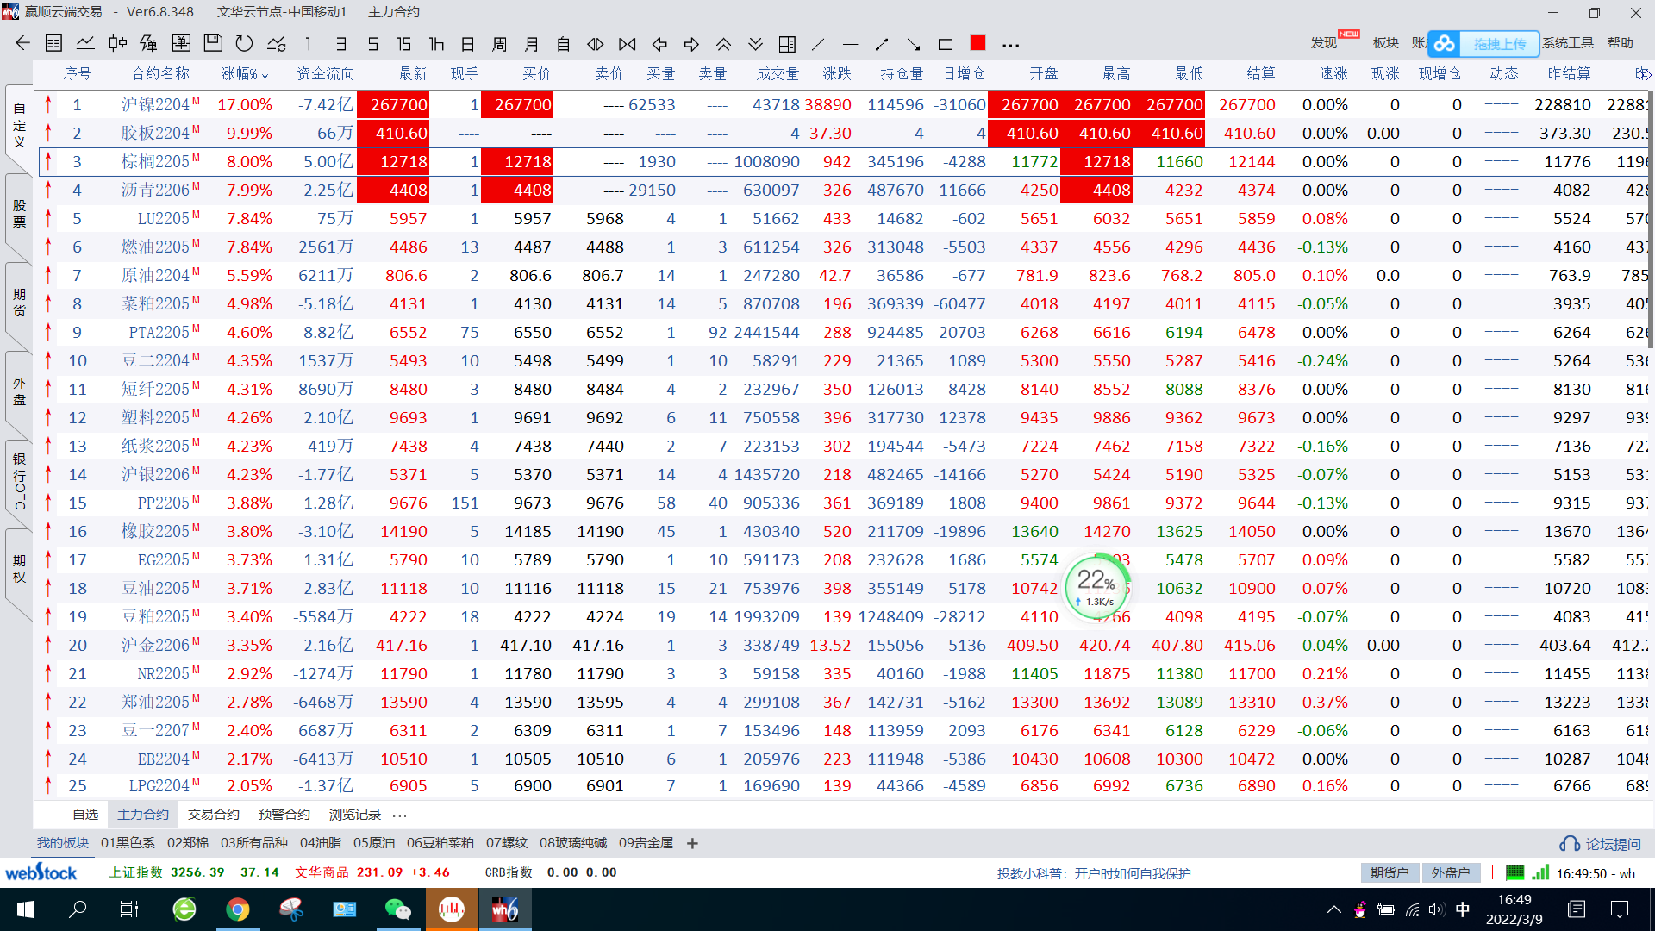Screen dimensions: 1655x931
Task: Select the 日 daily period button
Action: coord(468,44)
